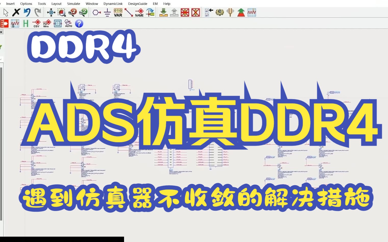
Task: Click the Redo icon
Action: click(x=37, y=12)
